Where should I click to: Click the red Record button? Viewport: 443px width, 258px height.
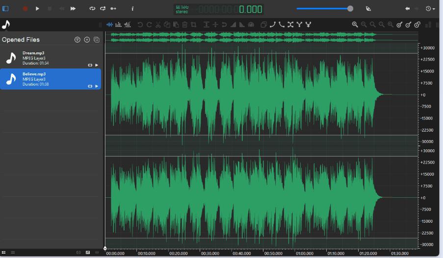(x=26, y=8)
